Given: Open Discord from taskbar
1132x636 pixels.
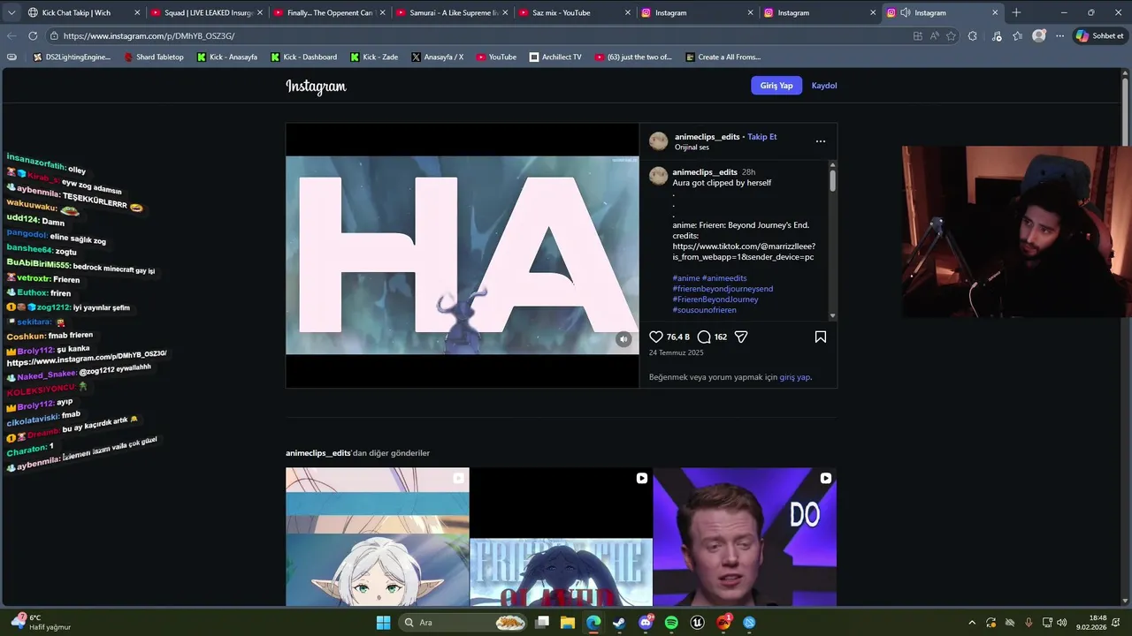Looking at the screenshot, I should (646, 623).
